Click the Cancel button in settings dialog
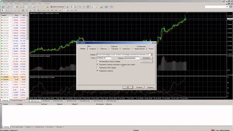Viewport: 233px width, 131px height. (139, 87)
